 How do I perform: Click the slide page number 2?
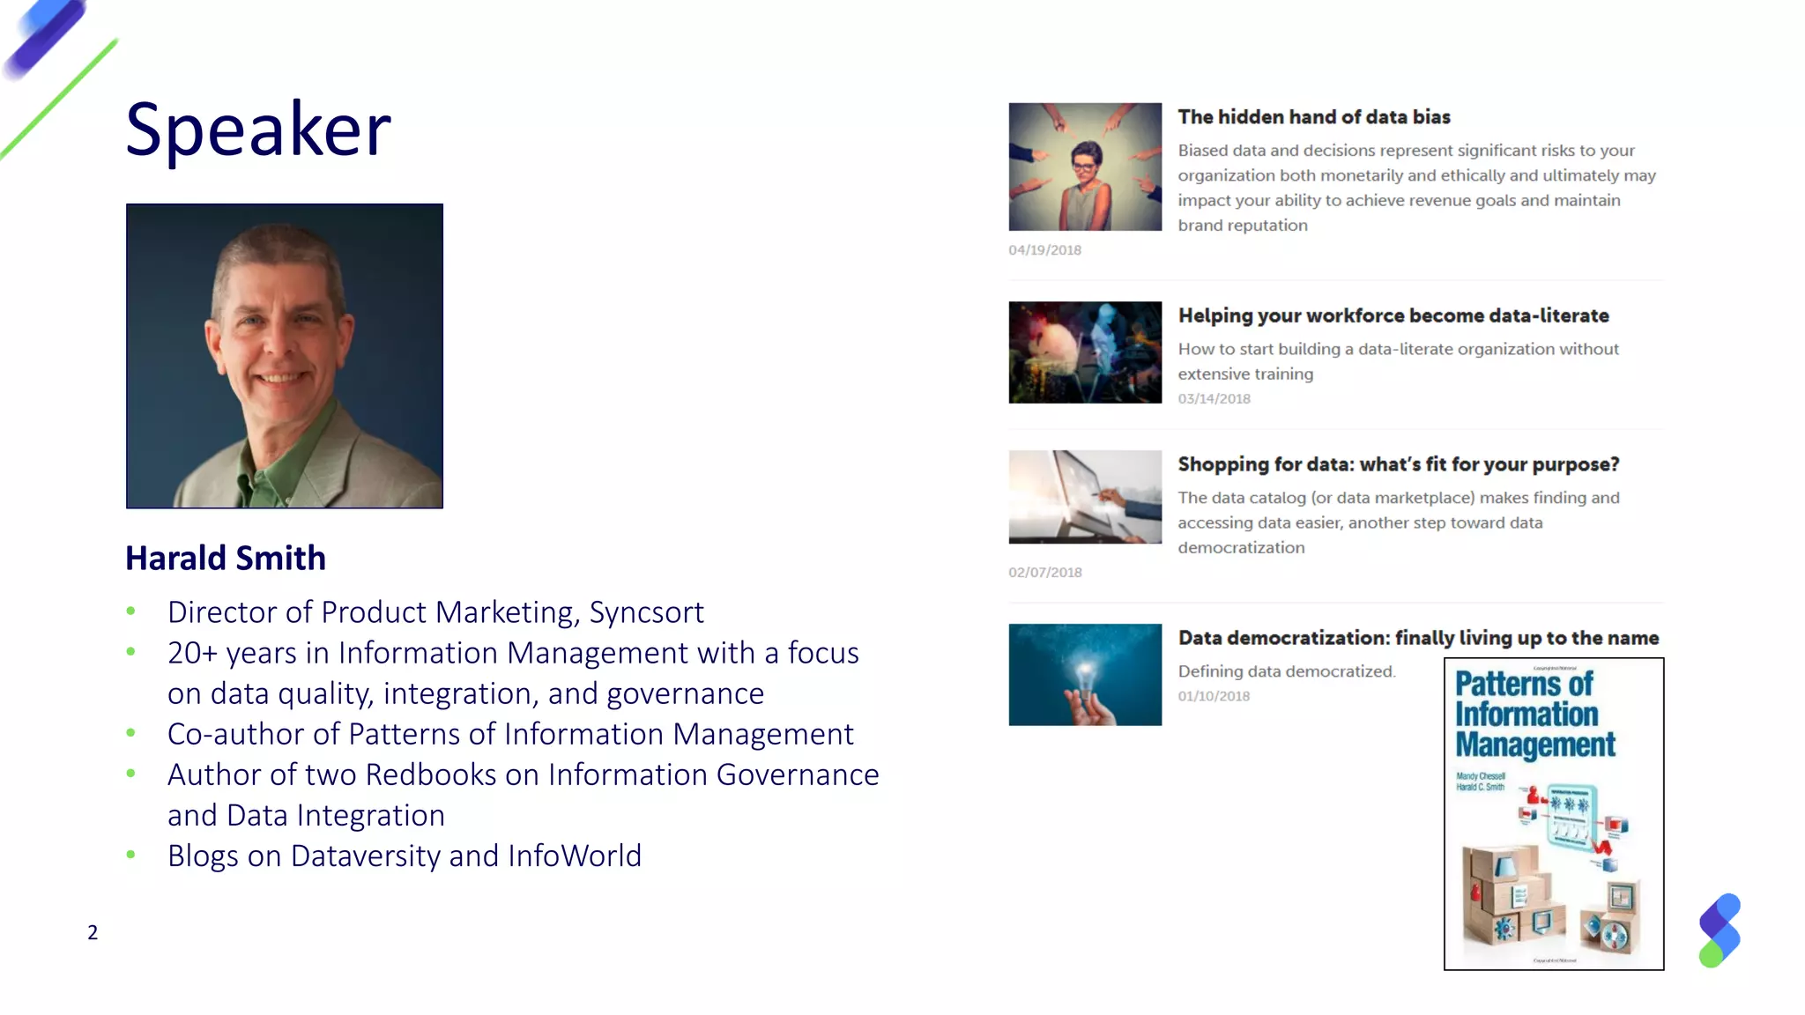click(93, 932)
